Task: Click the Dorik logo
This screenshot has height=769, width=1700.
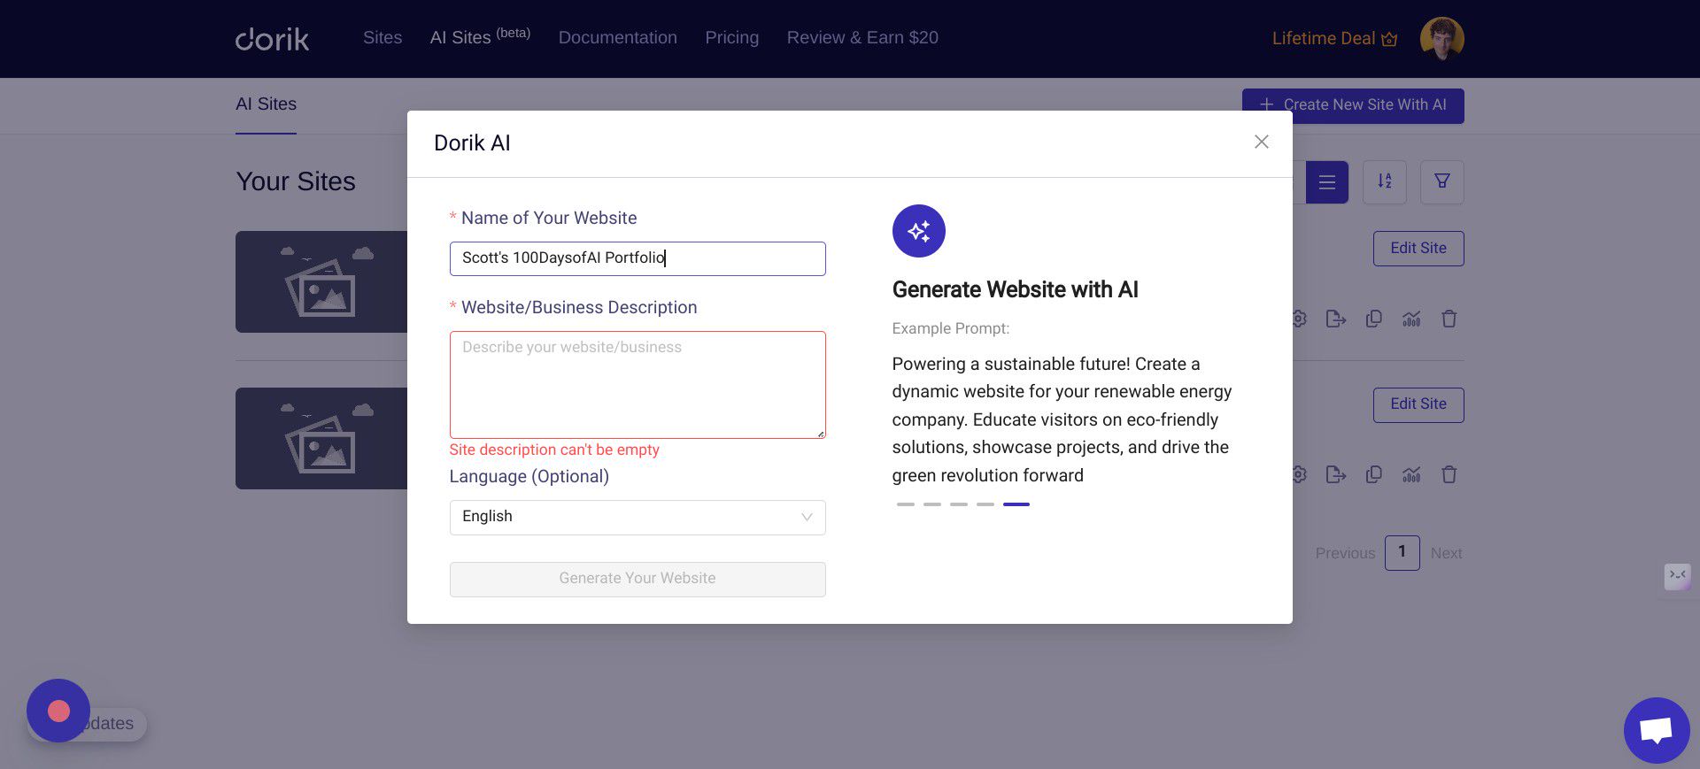Action: click(272, 39)
